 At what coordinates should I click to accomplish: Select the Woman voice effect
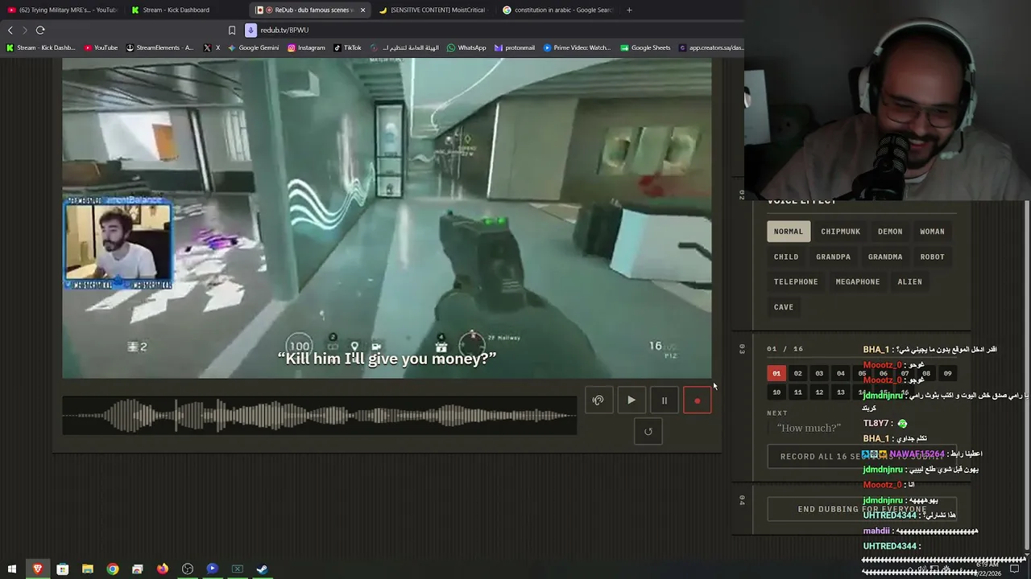click(933, 232)
